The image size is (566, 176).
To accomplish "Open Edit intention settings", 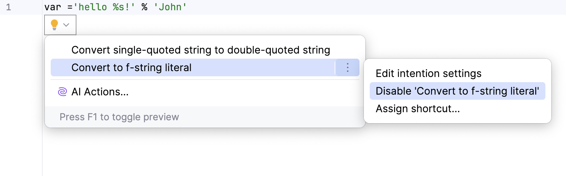I will click(429, 73).
